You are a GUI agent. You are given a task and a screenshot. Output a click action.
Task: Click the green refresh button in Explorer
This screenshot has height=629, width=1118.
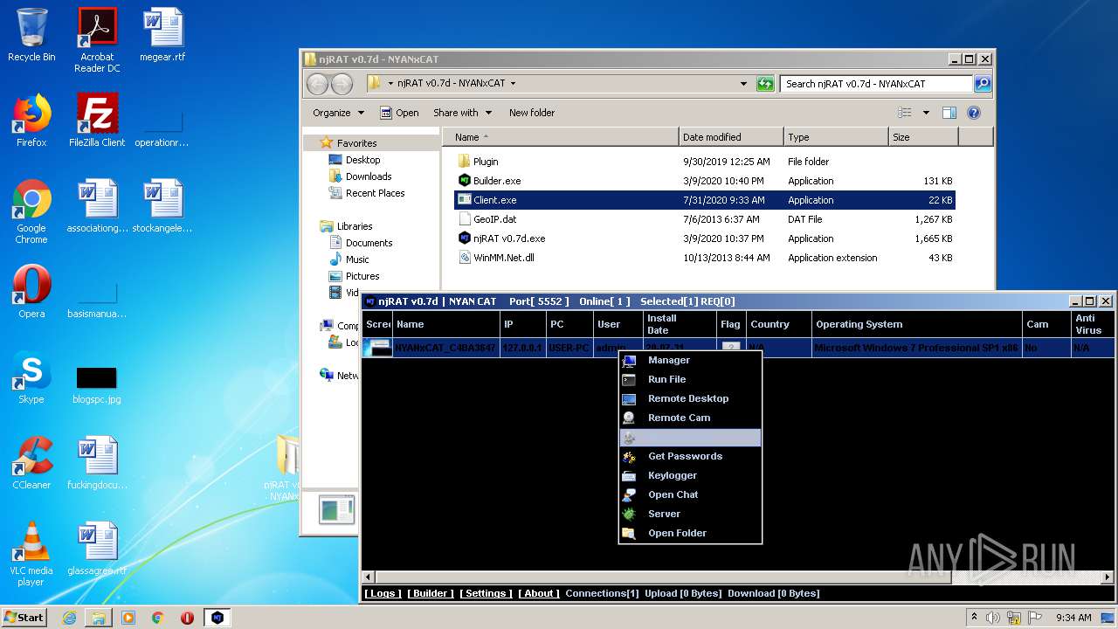(765, 84)
